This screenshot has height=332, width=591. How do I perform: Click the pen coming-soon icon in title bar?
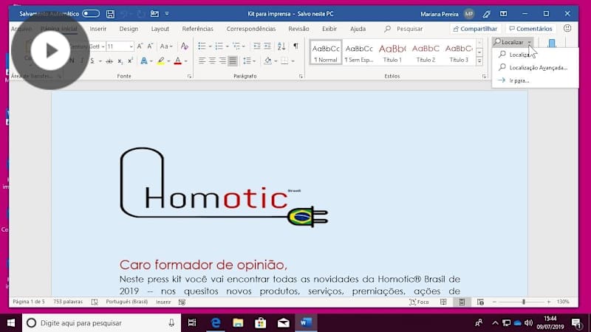pos(487,14)
